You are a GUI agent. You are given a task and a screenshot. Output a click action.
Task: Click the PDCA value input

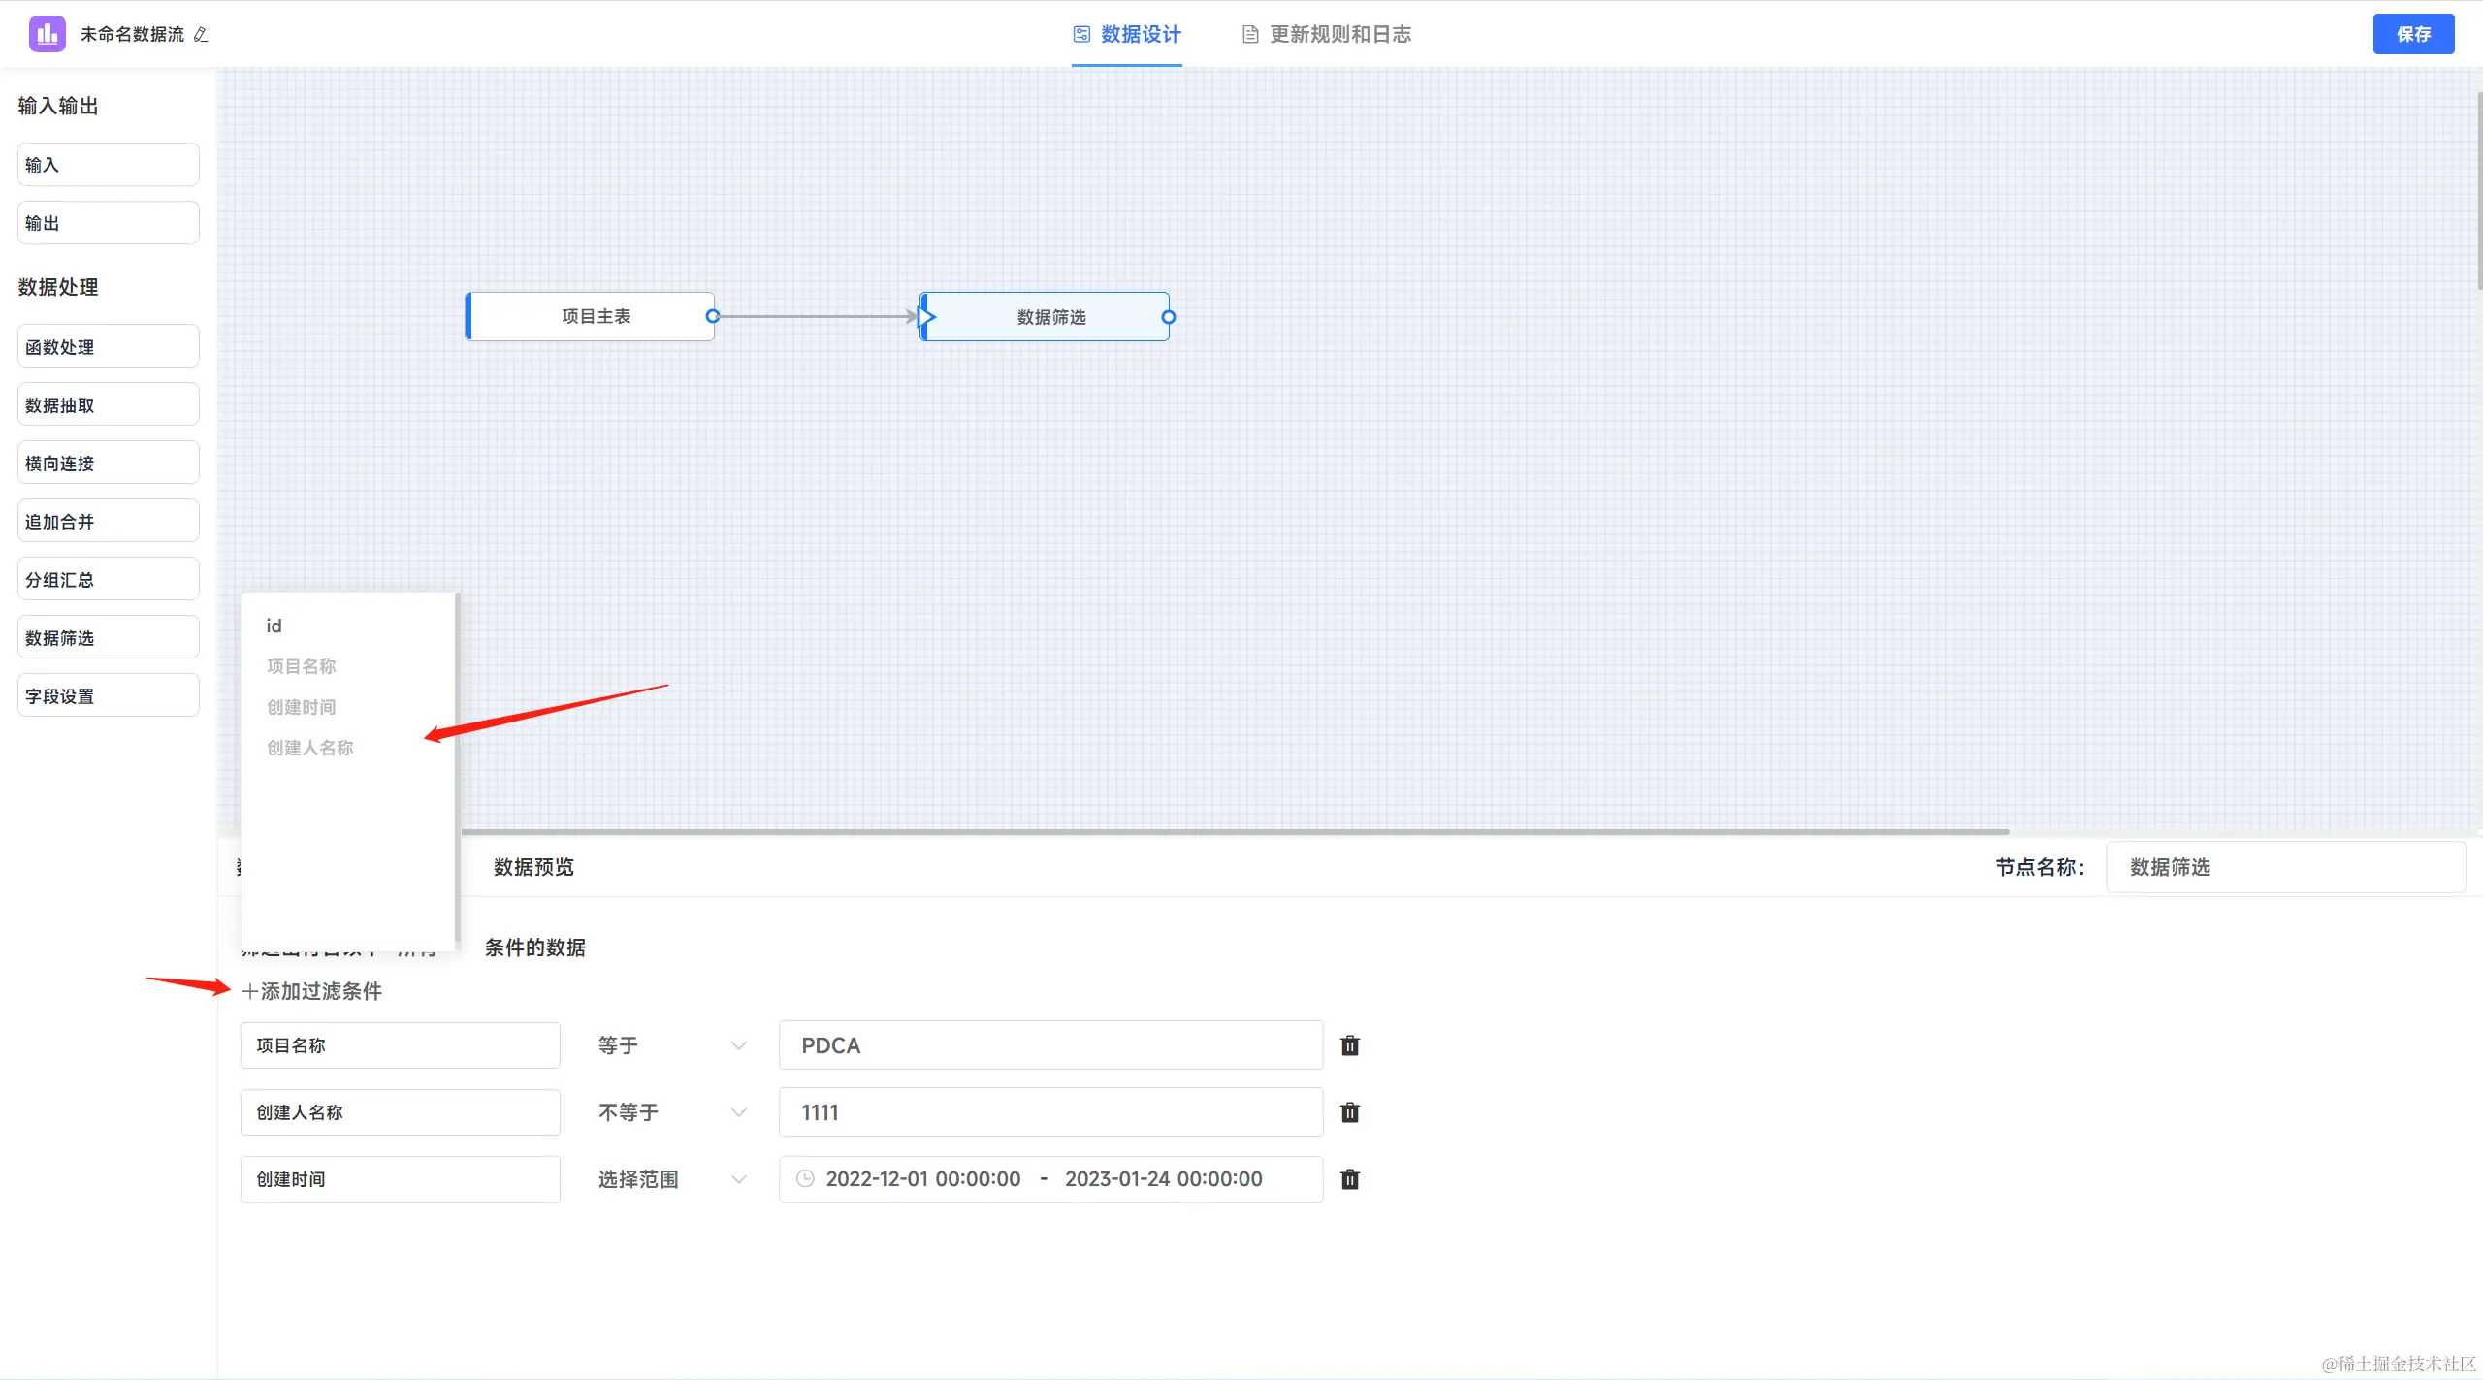[1049, 1045]
